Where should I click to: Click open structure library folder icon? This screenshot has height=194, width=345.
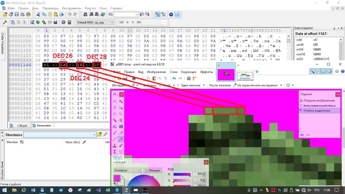(x=100, y=134)
